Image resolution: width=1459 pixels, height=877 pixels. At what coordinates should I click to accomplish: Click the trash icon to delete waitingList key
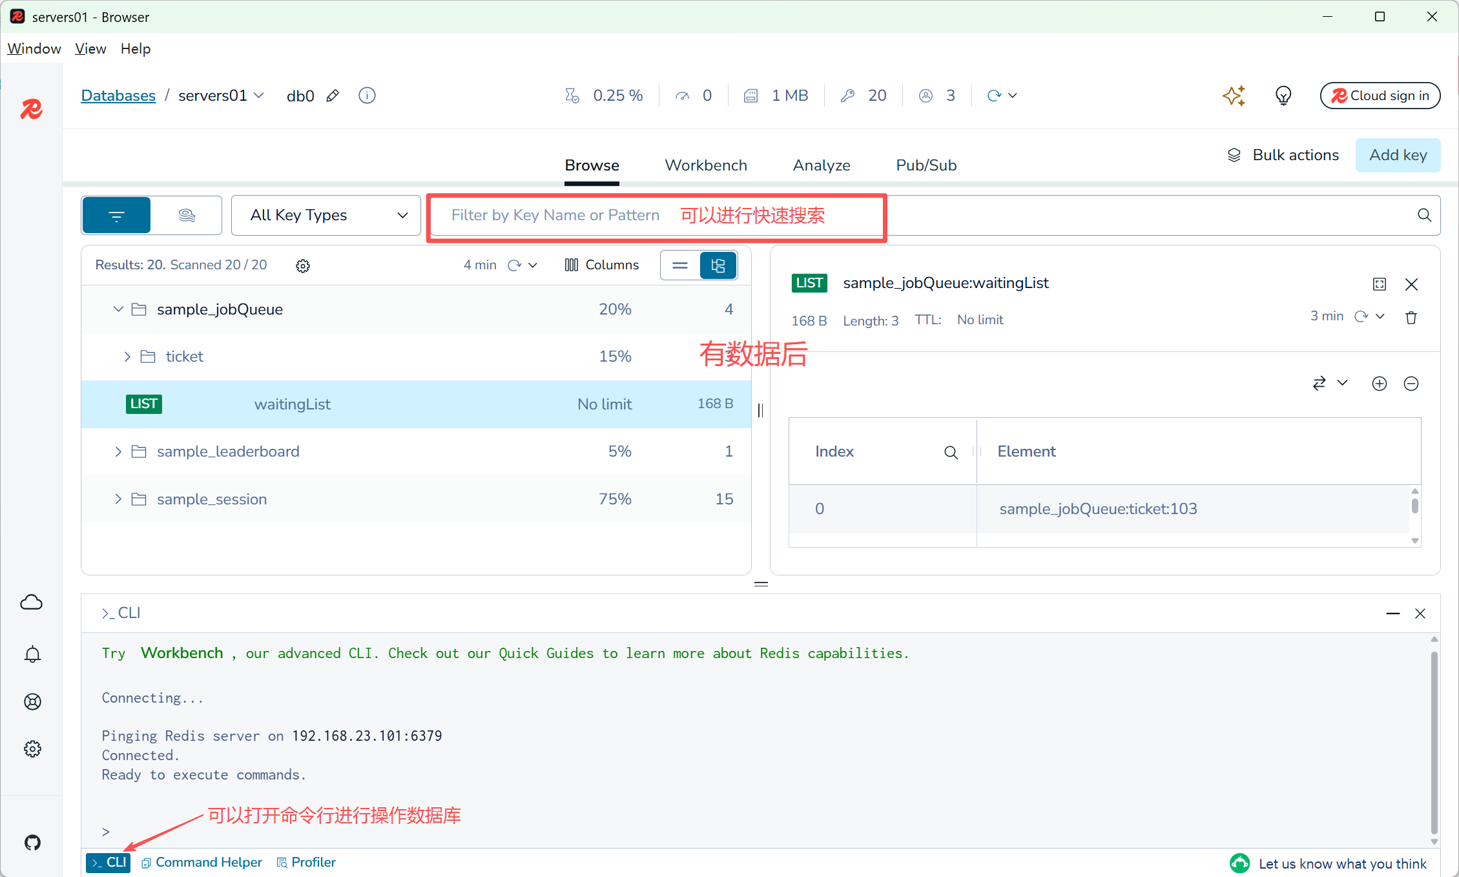click(1411, 317)
